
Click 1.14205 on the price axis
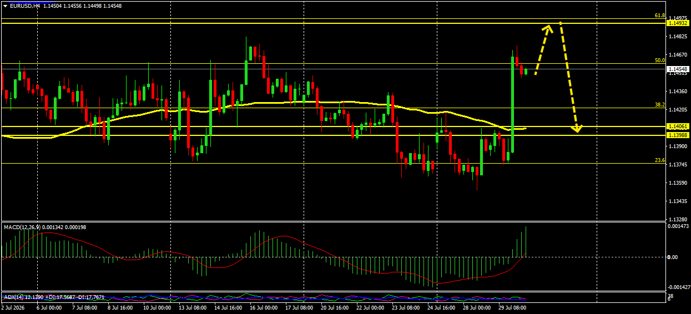[678, 110]
